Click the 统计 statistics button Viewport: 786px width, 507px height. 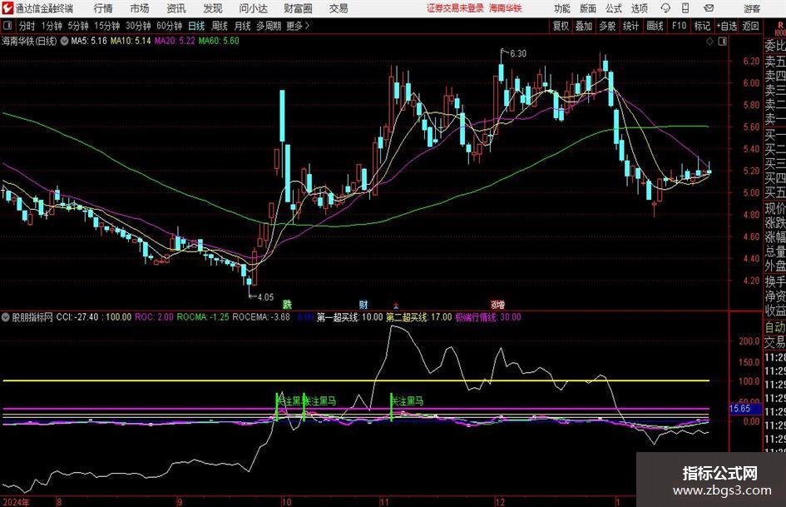click(630, 26)
